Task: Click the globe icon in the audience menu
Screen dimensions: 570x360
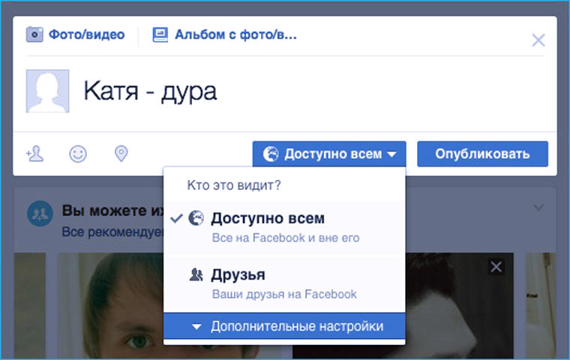Action: tap(196, 218)
